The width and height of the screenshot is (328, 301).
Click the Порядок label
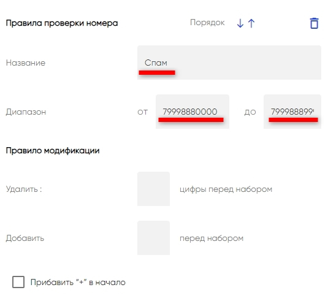[x=207, y=23]
